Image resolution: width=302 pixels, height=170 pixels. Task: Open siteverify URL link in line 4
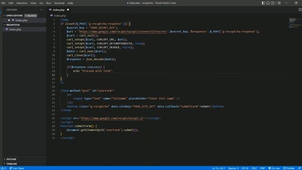[123, 32]
